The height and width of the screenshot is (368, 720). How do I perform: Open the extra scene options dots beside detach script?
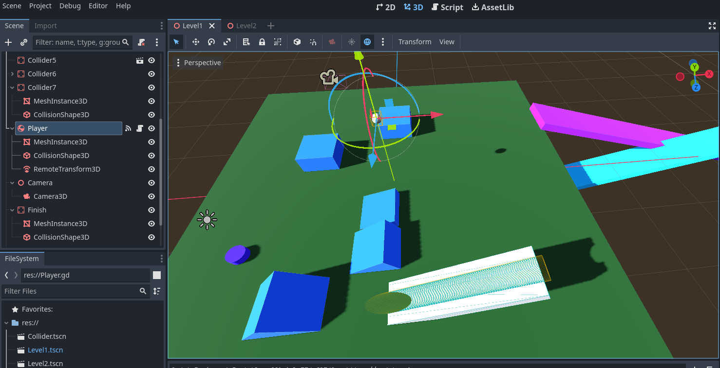point(157,42)
